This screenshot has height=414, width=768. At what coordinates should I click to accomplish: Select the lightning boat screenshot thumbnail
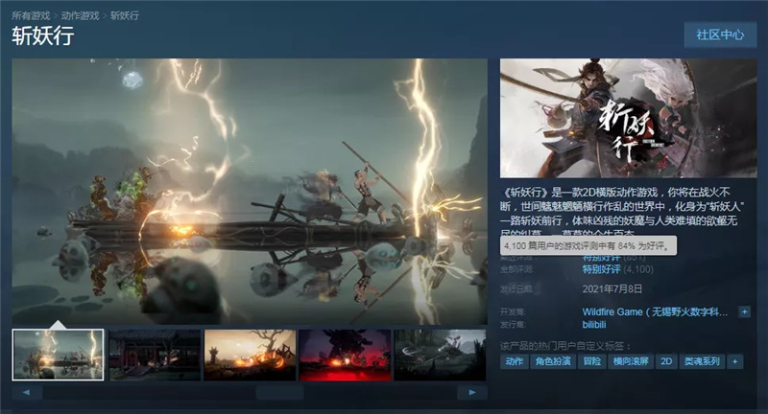click(x=58, y=355)
